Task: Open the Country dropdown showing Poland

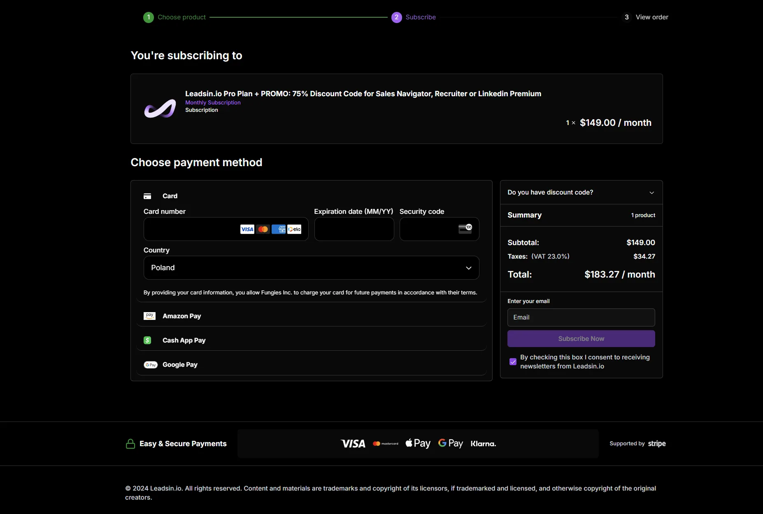Action: point(312,268)
